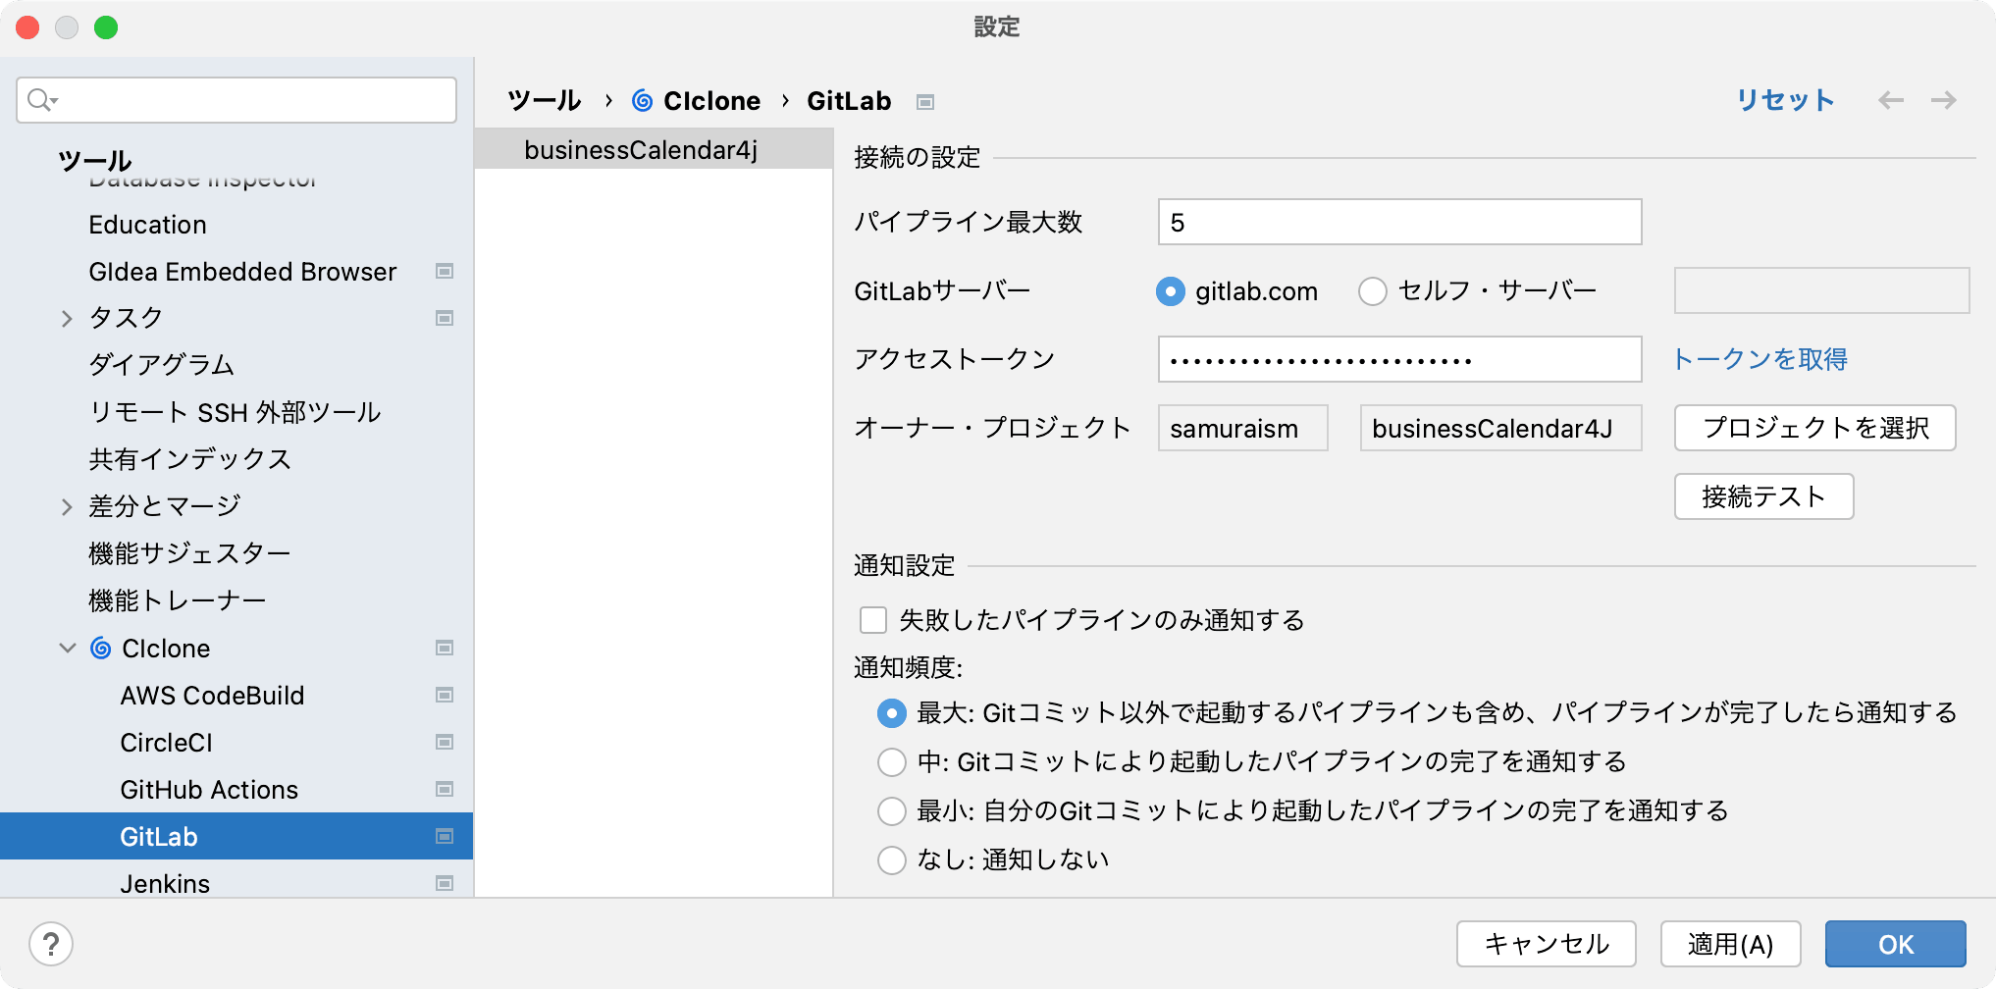Click the CIclone swirl icon in the sidebar tree
Screen dimensions: 1996x989
click(x=100, y=648)
